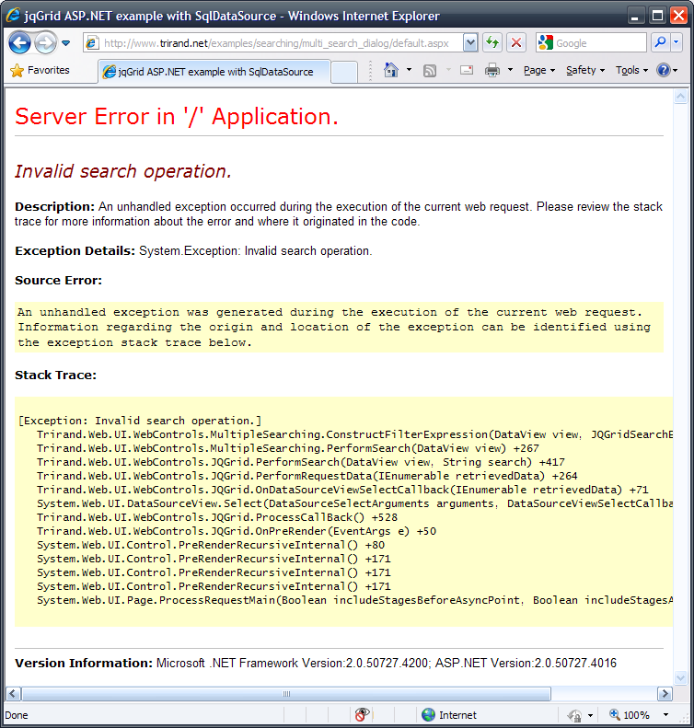Open the Home page icon
Screen dimensions: 694x728
click(391, 70)
